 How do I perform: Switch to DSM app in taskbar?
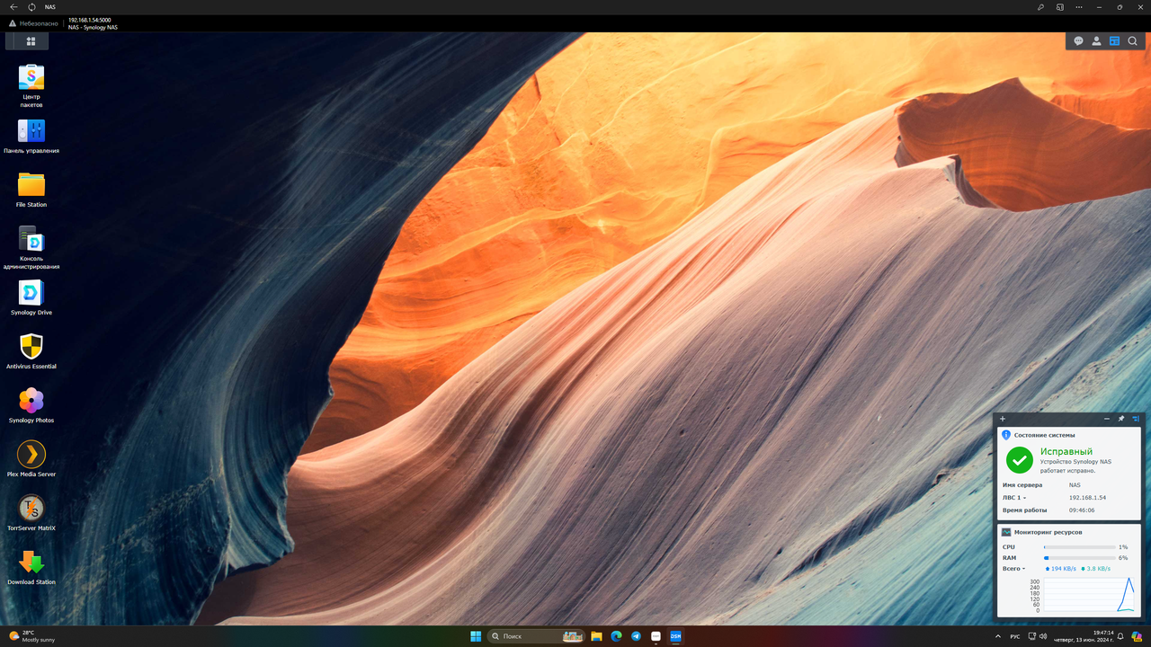coord(675,636)
